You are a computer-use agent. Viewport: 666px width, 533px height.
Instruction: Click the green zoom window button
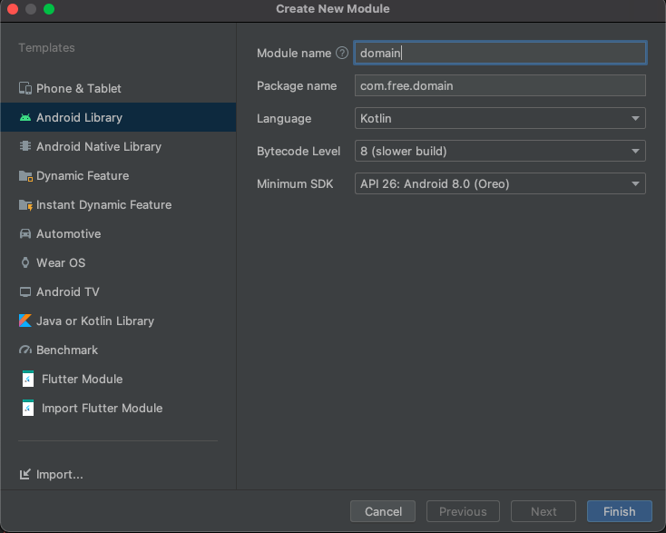49,9
